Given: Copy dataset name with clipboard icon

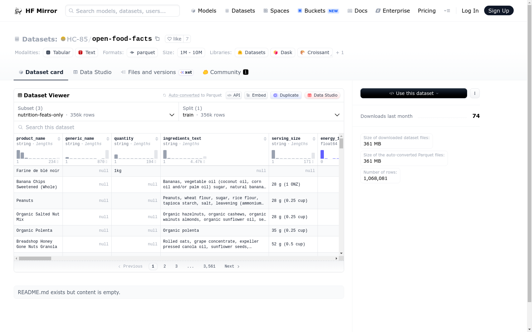Looking at the screenshot, I should point(157,39).
